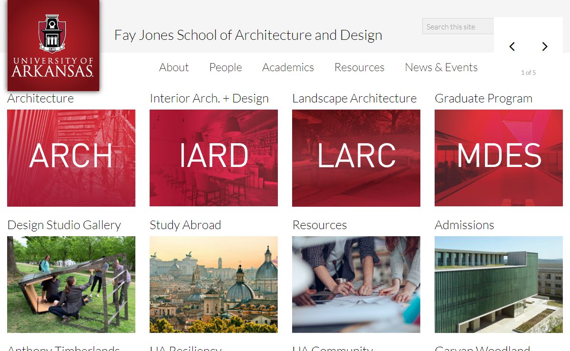
Task: Open the About menu
Action: click(x=174, y=67)
